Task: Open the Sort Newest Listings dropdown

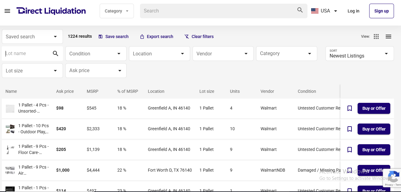Action: tap(359, 54)
